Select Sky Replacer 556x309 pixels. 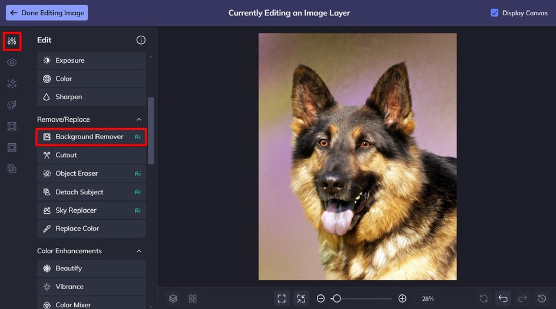point(91,210)
